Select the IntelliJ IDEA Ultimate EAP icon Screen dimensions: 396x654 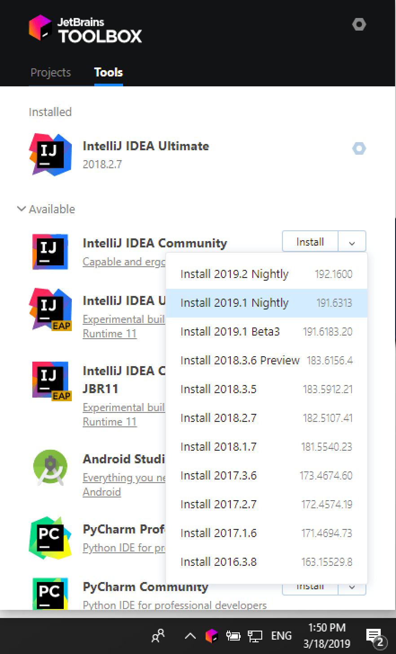coord(50,309)
